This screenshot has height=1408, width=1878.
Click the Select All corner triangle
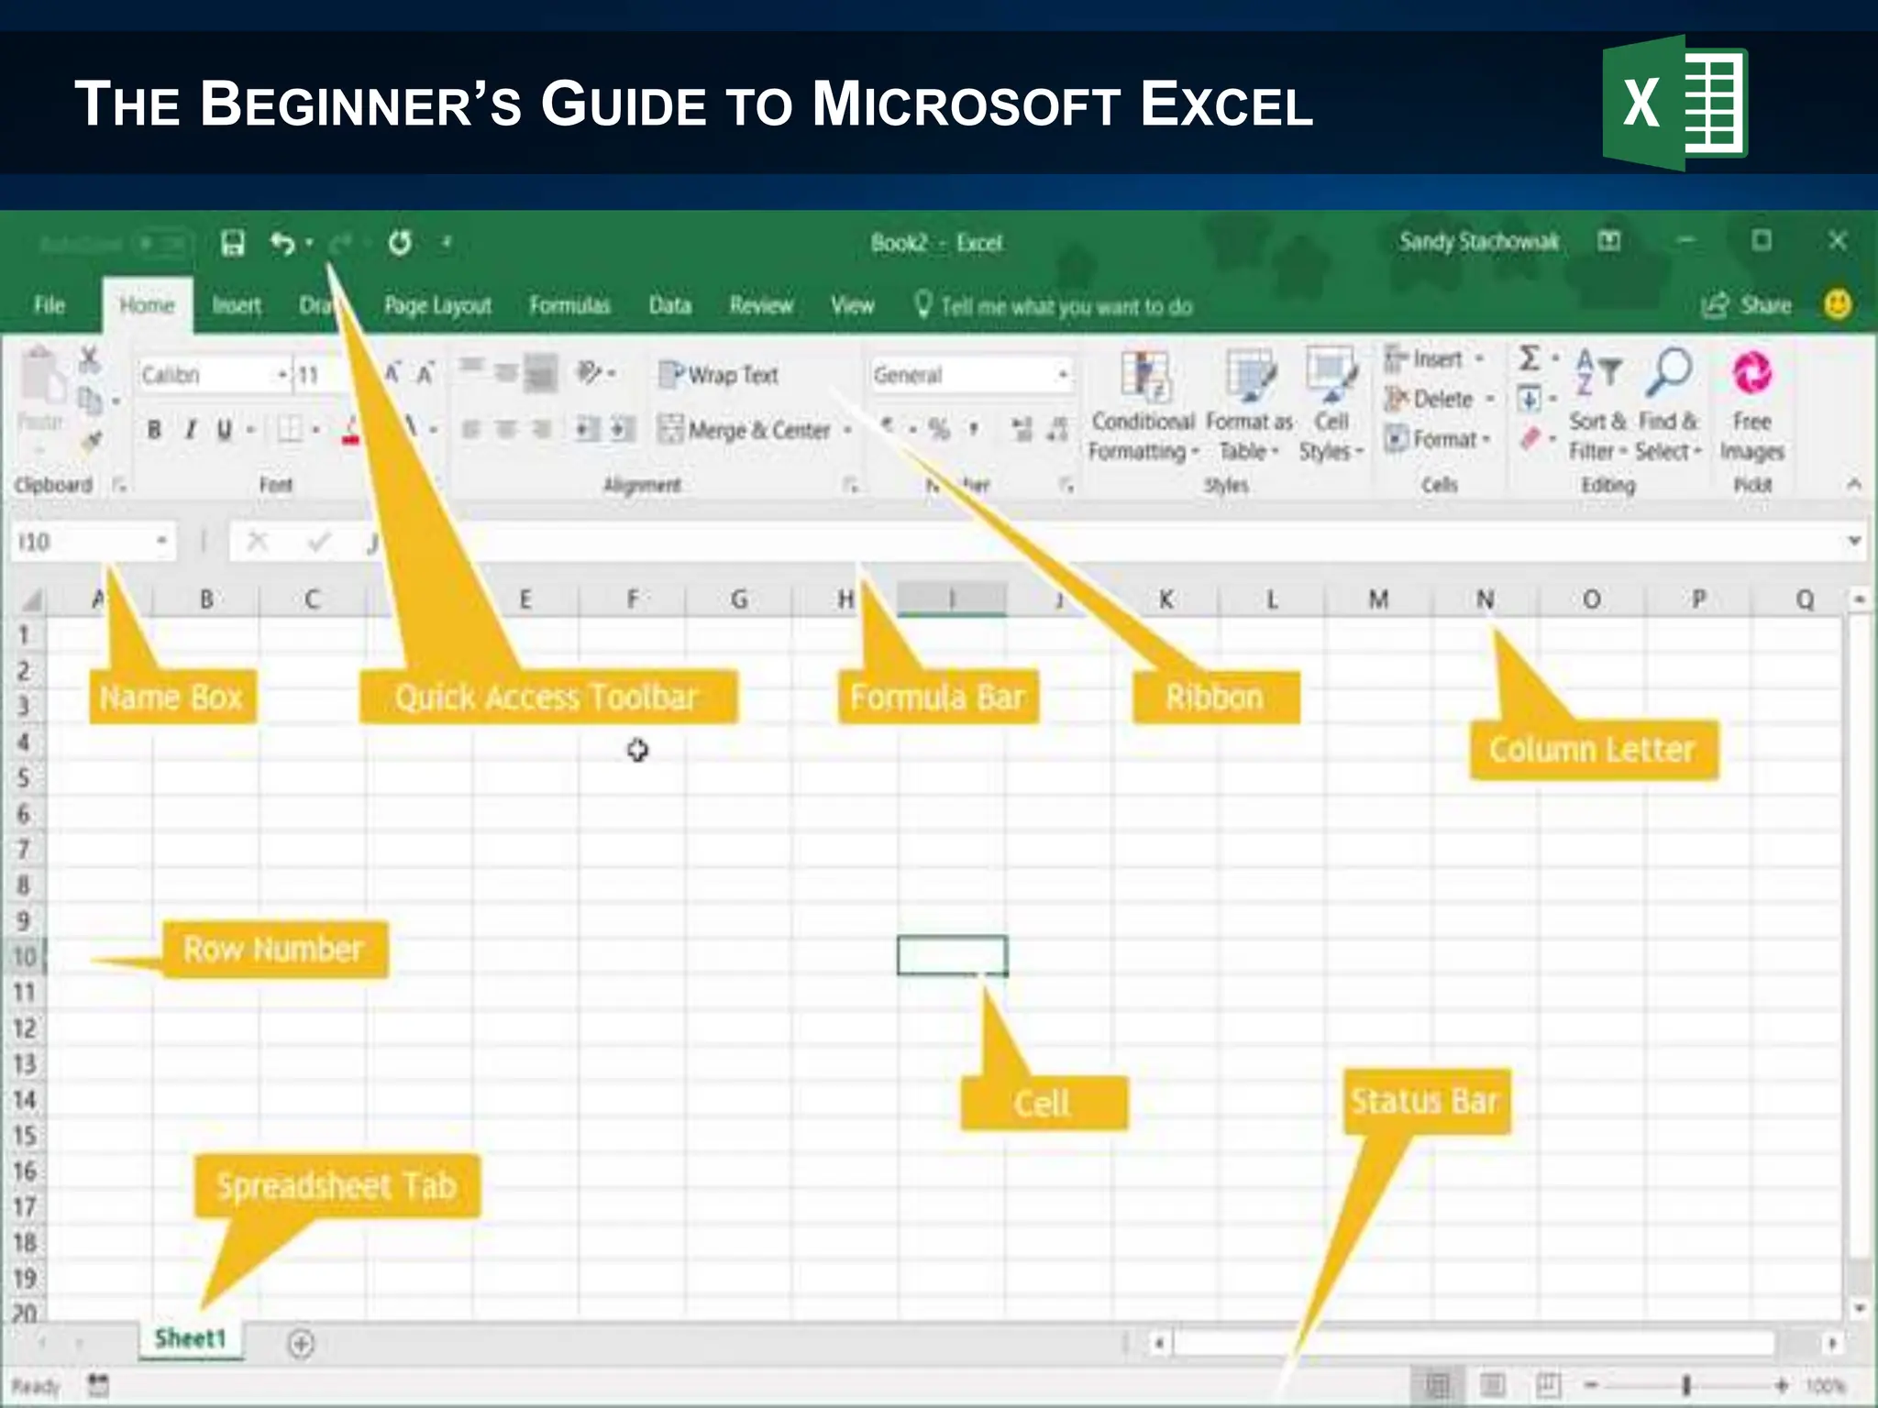(x=30, y=600)
